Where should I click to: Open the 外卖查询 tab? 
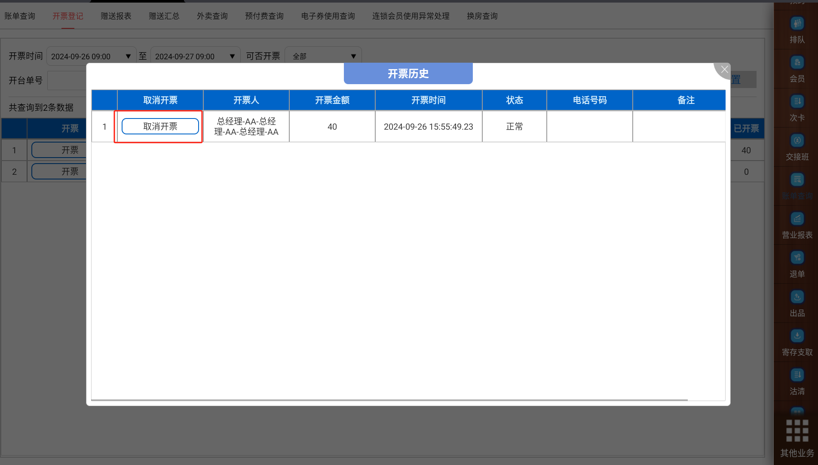(x=212, y=16)
